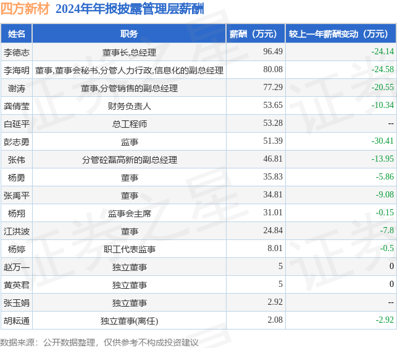Click the salary value 8.01
Viewport: 397px width, 348px height.
point(275,248)
